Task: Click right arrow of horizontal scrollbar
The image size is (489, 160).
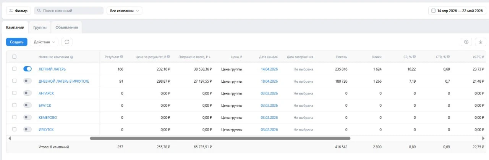Action: pyautogui.click(x=483, y=138)
